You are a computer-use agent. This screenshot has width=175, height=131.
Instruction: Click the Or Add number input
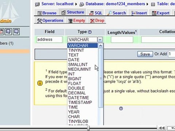(171, 54)
